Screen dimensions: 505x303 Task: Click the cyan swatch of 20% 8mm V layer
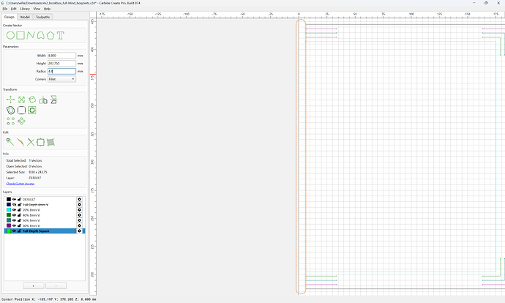(x=9, y=210)
